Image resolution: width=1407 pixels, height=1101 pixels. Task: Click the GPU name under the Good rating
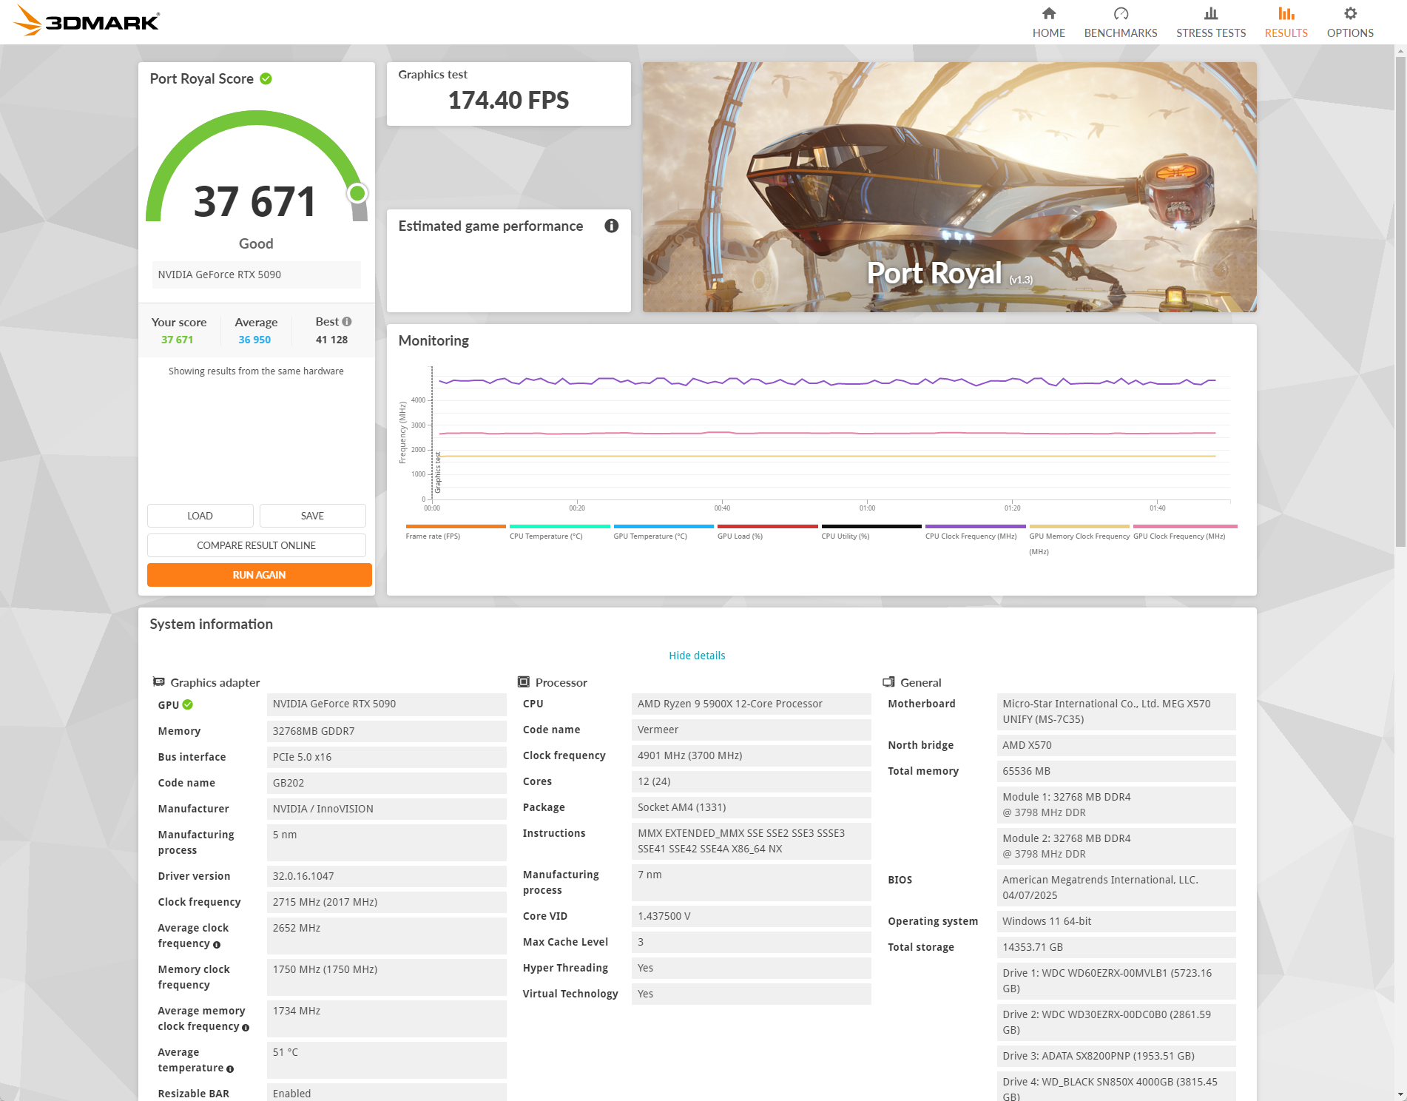click(256, 275)
